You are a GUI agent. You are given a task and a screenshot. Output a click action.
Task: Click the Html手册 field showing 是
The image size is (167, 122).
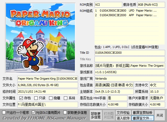117,98
